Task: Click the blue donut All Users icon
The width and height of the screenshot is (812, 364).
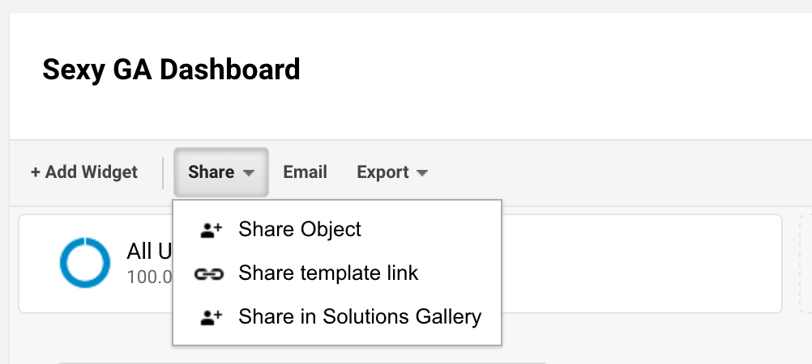Action: (85, 263)
